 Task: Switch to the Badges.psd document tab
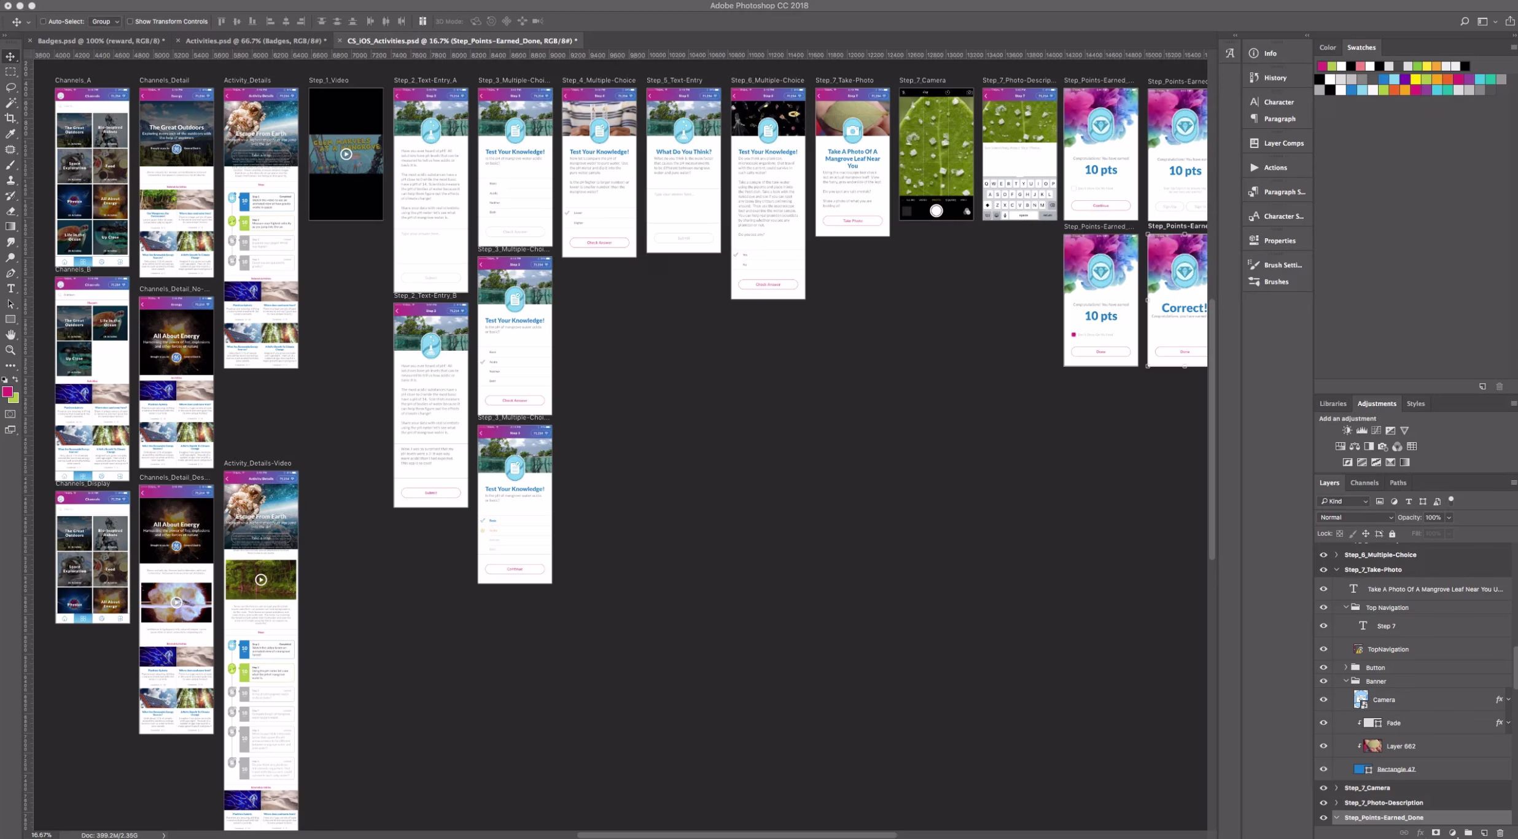click(100, 40)
